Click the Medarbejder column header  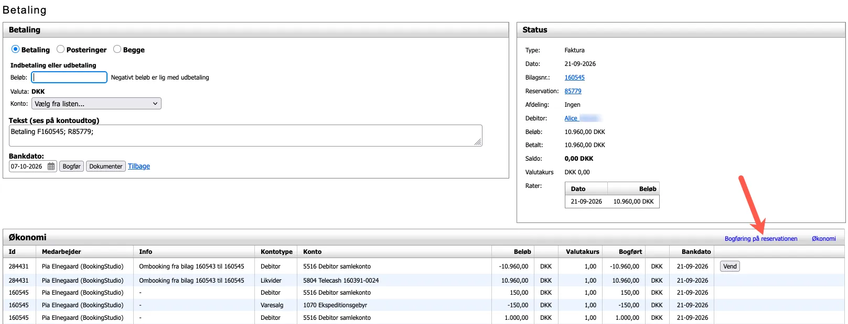(x=61, y=252)
